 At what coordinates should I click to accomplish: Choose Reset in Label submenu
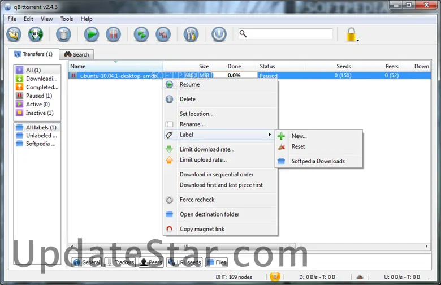point(319,146)
